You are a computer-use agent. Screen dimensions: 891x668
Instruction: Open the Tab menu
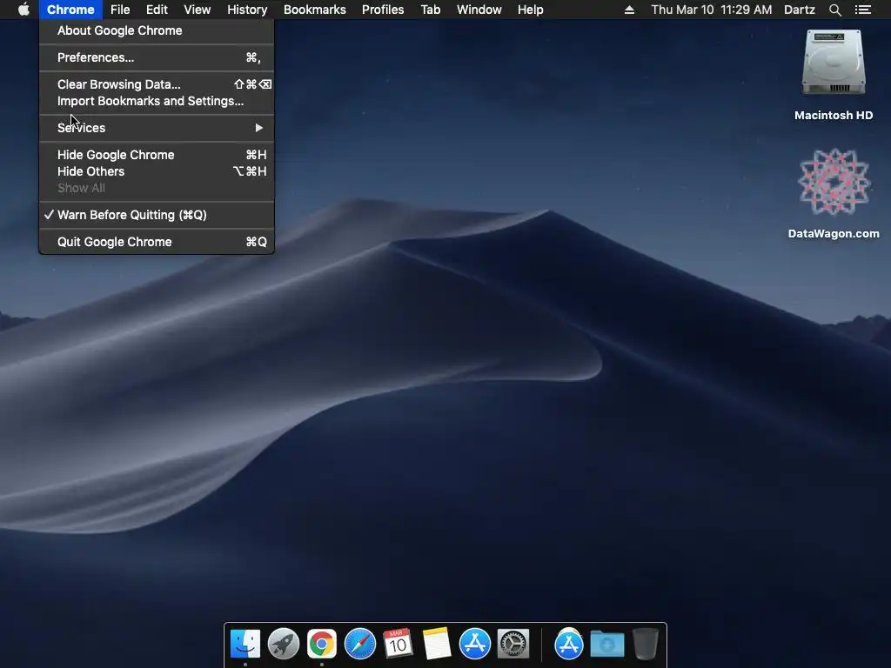pos(431,10)
